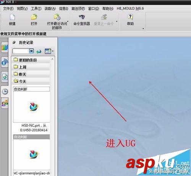Image resolution: width=191 pixels, height=176 pixels.
Task: Click the pin icon beside 历史记录
Action: point(14,42)
